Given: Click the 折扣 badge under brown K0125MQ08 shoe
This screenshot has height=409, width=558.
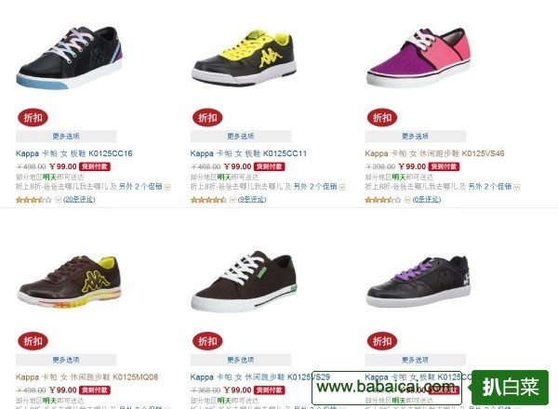Looking at the screenshot, I should click(x=33, y=341).
